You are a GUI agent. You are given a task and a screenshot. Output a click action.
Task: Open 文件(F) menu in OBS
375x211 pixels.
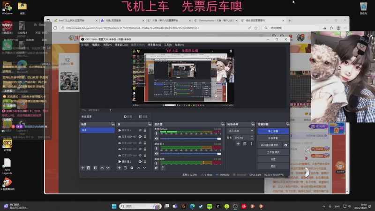pyautogui.click(x=85, y=45)
